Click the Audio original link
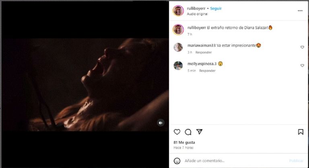The image size is (309, 168). click(197, 14)
